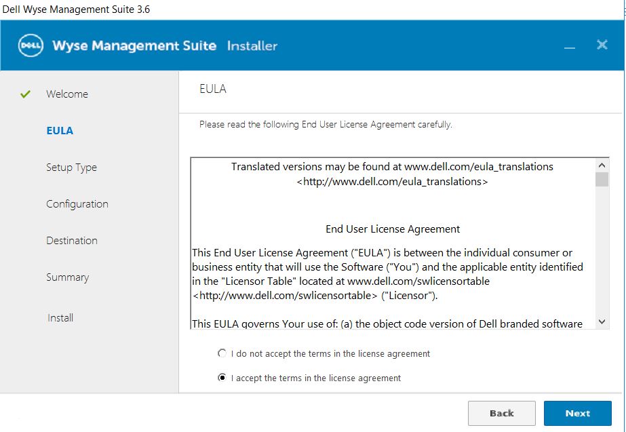Viewport: 626px width, 432px height.
Task: Select the EULA step in sidebar
Action: [60, 131]
